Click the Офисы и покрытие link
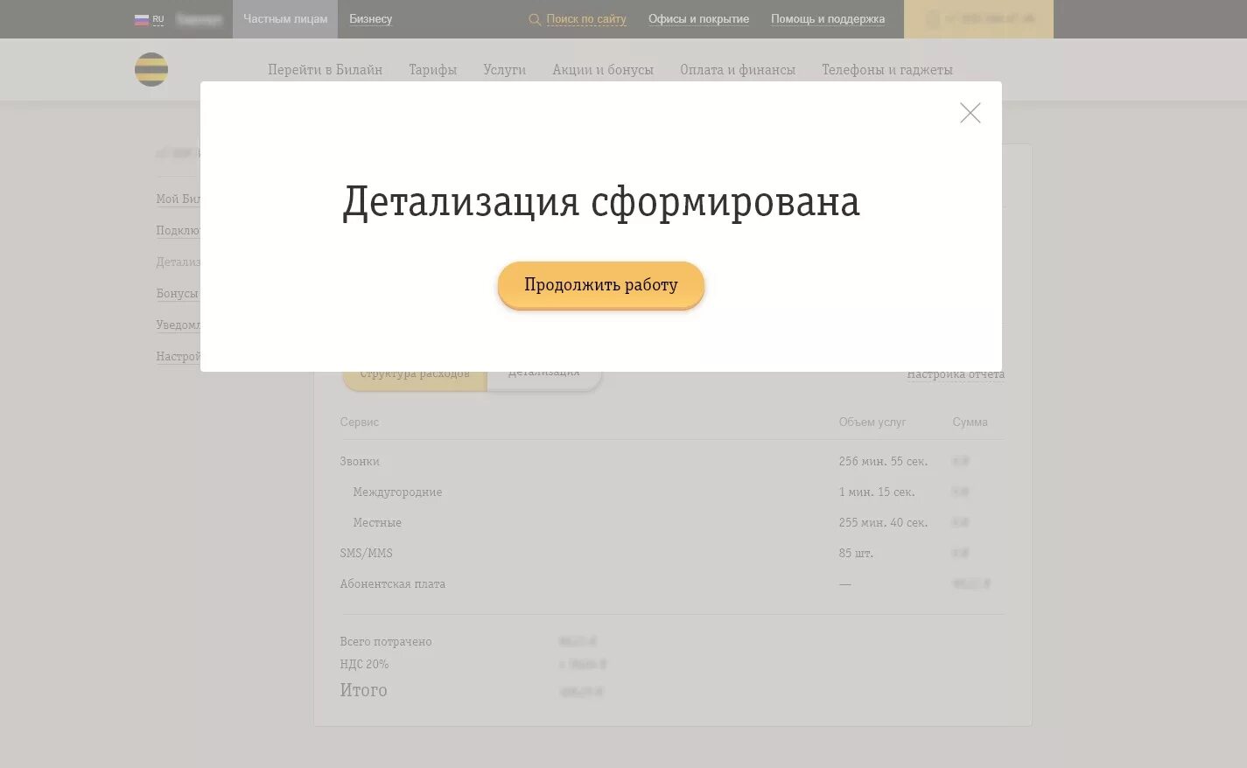Image resolution: width=1247 pixels, height=768 pixels. (x=698, y=18)
